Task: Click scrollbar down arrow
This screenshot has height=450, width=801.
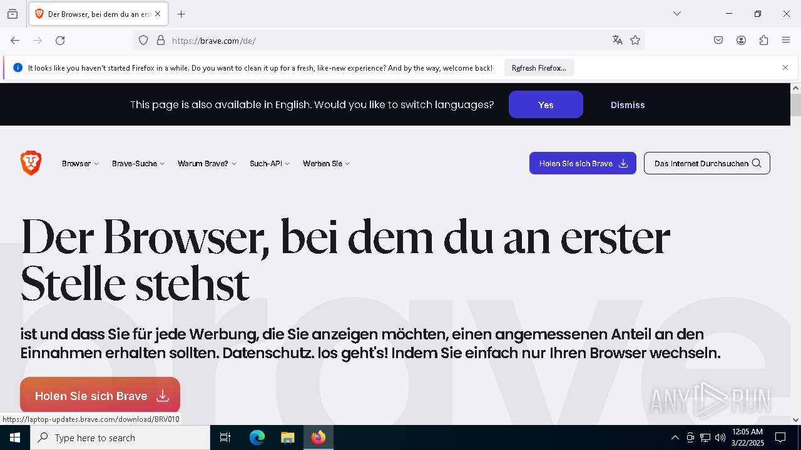Action: coord(795,420)
